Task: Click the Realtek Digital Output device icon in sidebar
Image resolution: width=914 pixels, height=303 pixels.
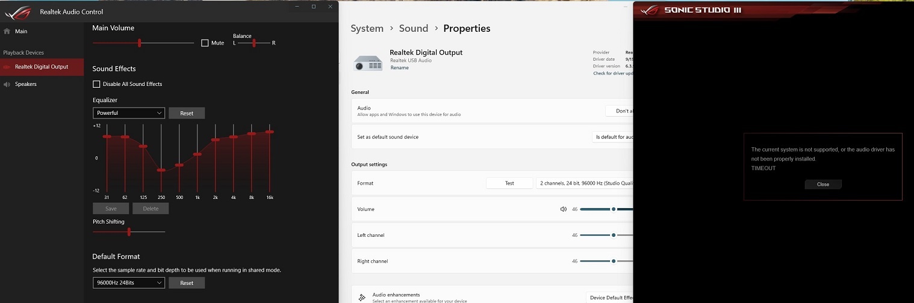Action: [x=7, y=67]
